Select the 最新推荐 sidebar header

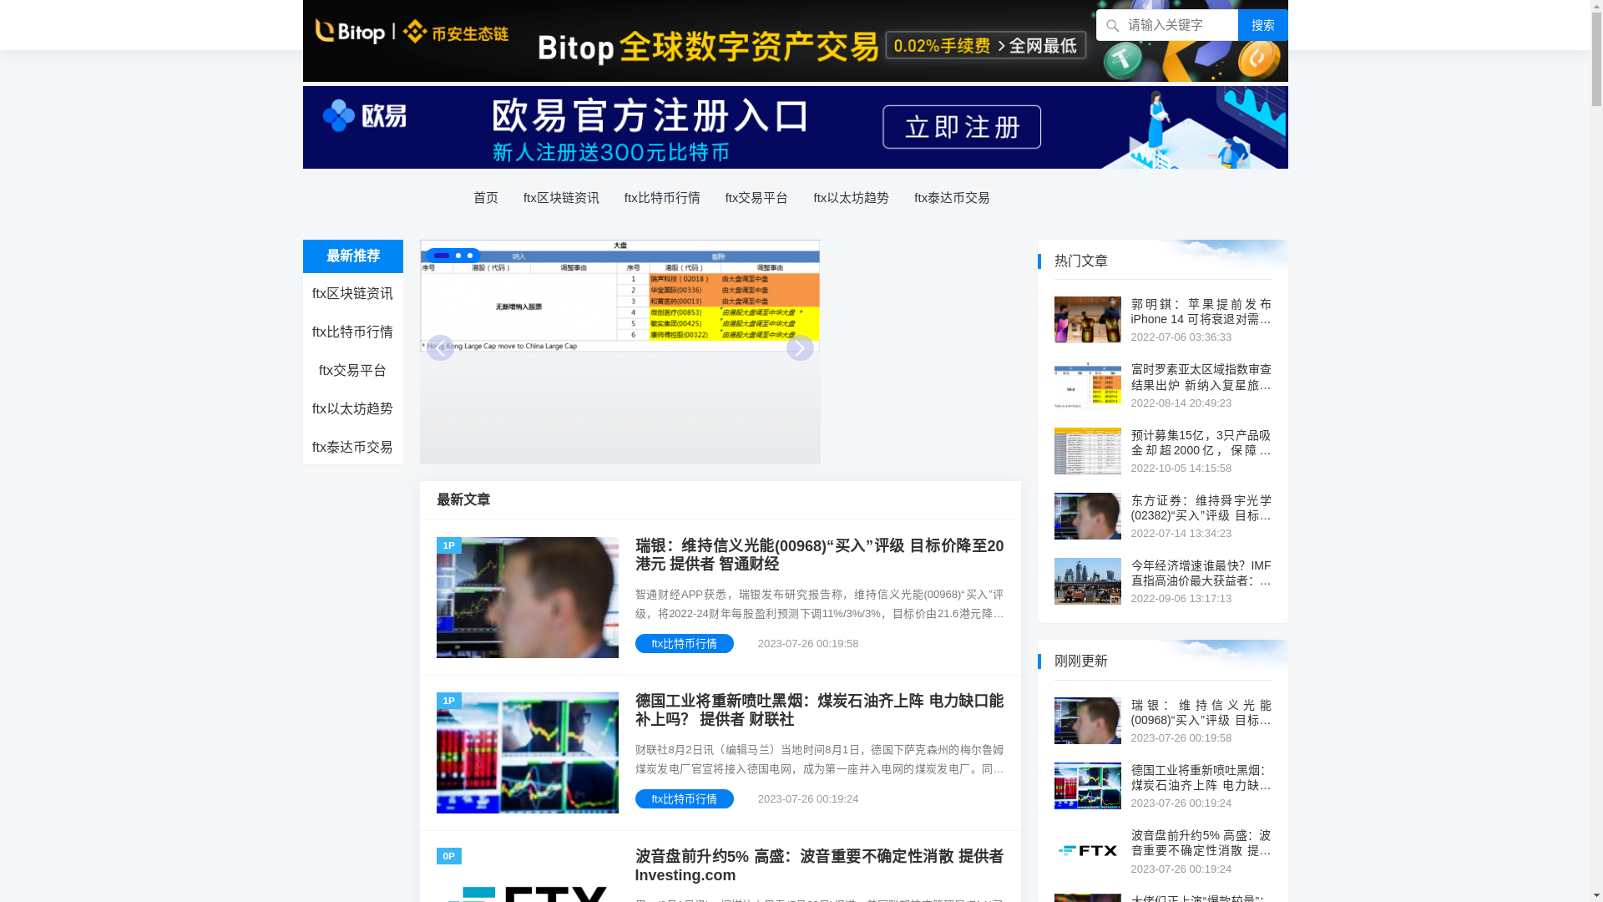[353, 256]
